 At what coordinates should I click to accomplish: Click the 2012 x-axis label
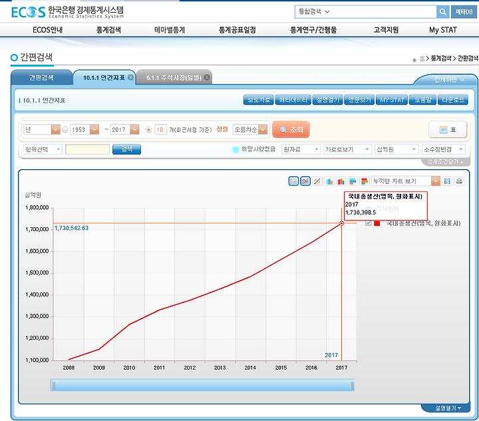[x=190, y=368]
